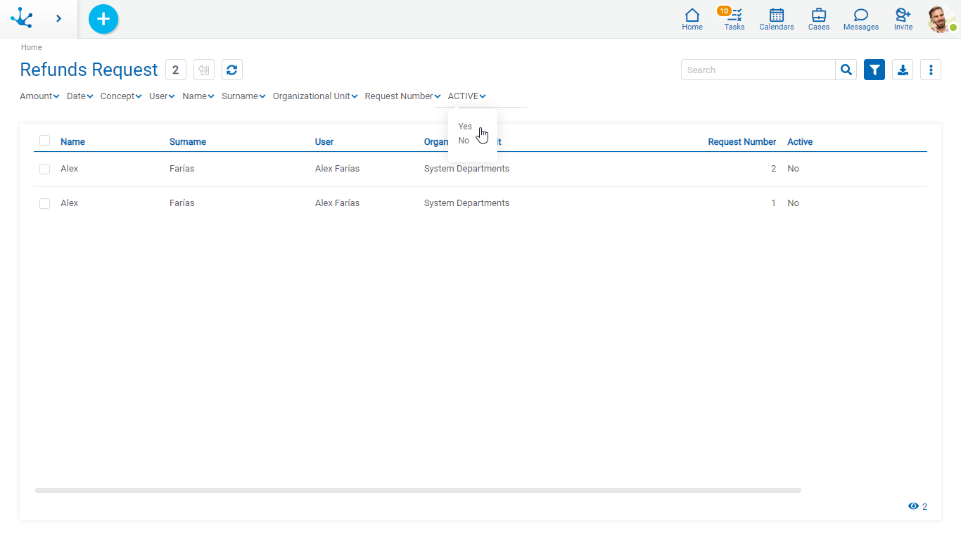Open the Cases briefcase icon
Image resolution: width=961 pixels, height=540 pixels.
pos(818,19)
